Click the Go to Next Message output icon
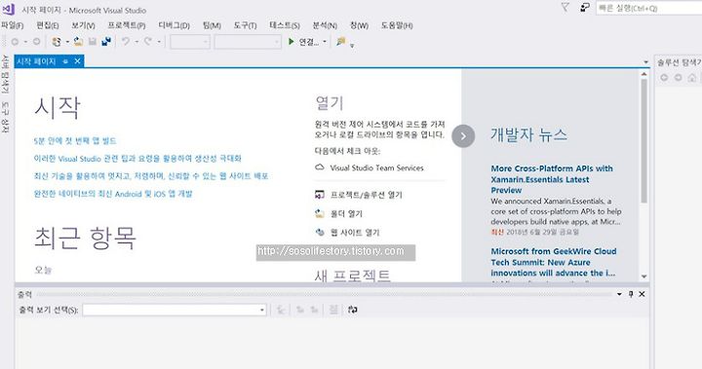 coord(314,310)
